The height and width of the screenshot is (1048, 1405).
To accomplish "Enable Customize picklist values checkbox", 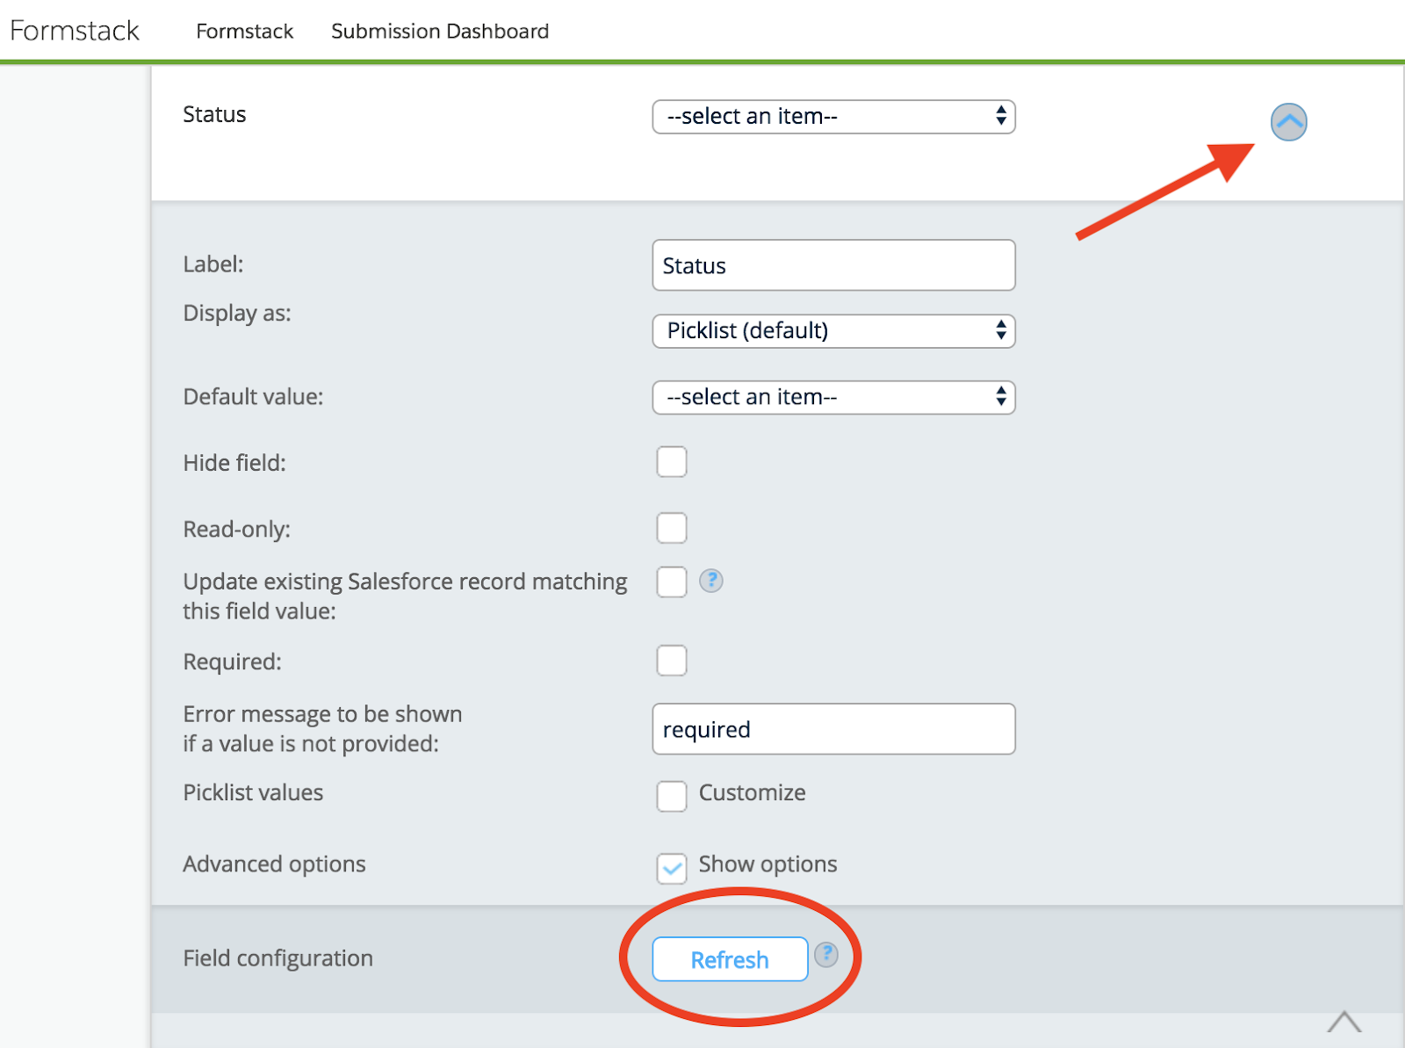I will point(672,796).
